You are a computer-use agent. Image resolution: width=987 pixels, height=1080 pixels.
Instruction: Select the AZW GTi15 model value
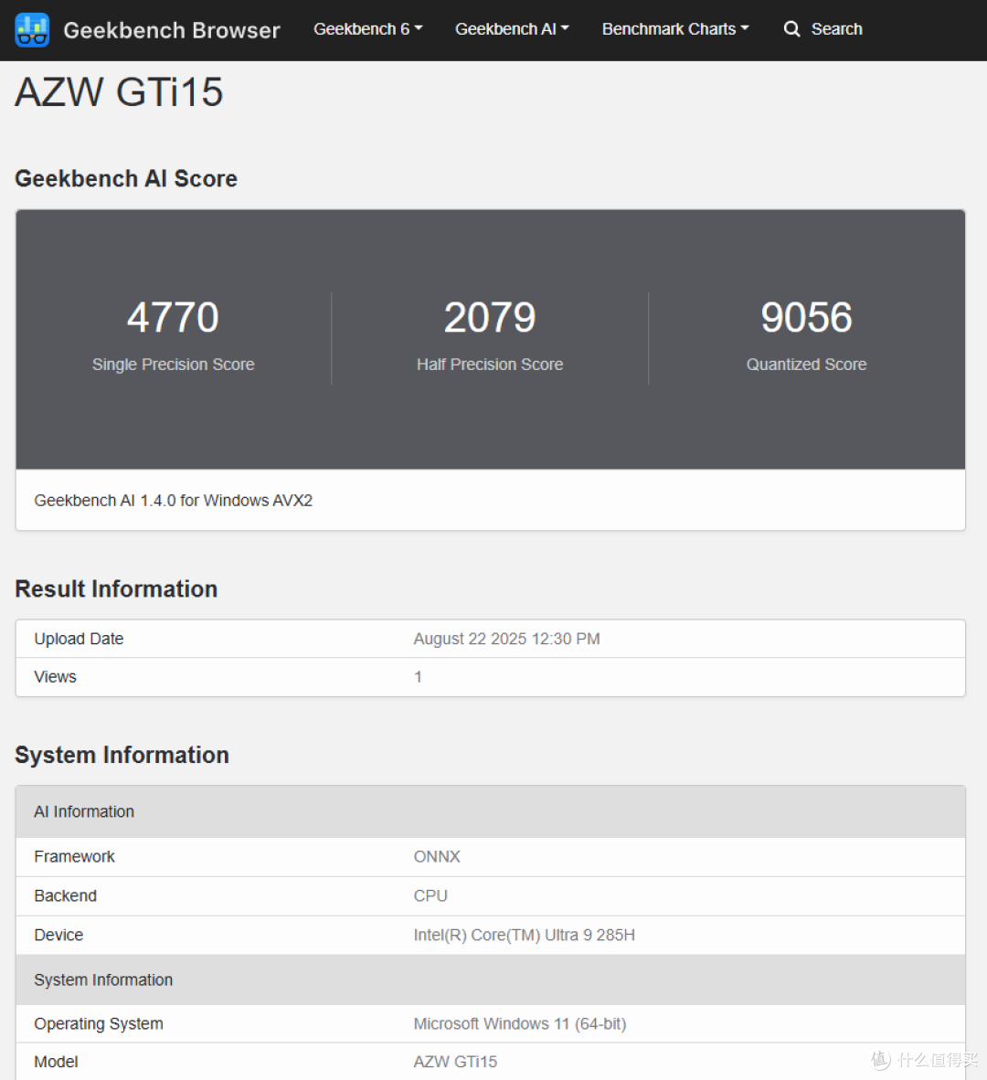[x=455, y=1062]
